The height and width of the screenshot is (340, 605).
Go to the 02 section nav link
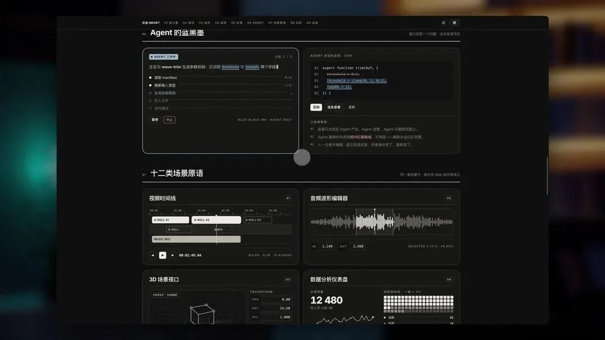click(189, 23)
